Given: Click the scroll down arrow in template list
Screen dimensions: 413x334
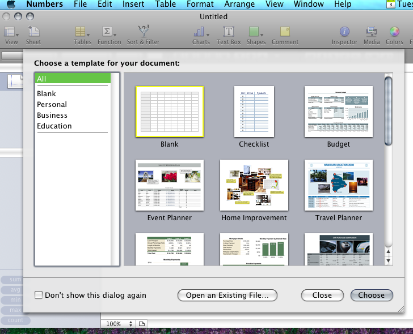Looking at the screenshot, I should (388, 260).
